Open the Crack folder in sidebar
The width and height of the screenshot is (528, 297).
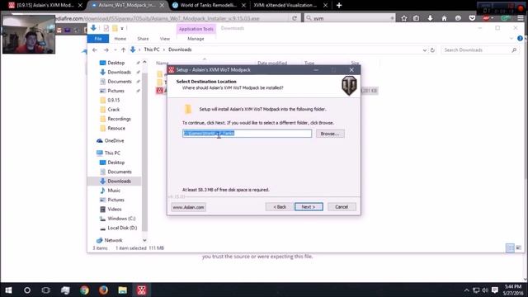coord(114,110)
